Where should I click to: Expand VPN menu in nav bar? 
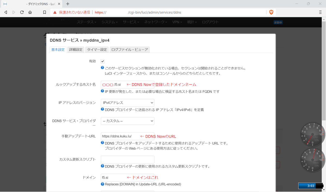click(177, 22)
